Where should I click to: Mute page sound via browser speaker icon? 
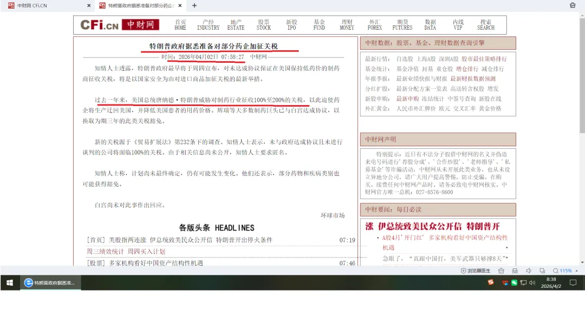pyautogui.click(x=529, y=271)
